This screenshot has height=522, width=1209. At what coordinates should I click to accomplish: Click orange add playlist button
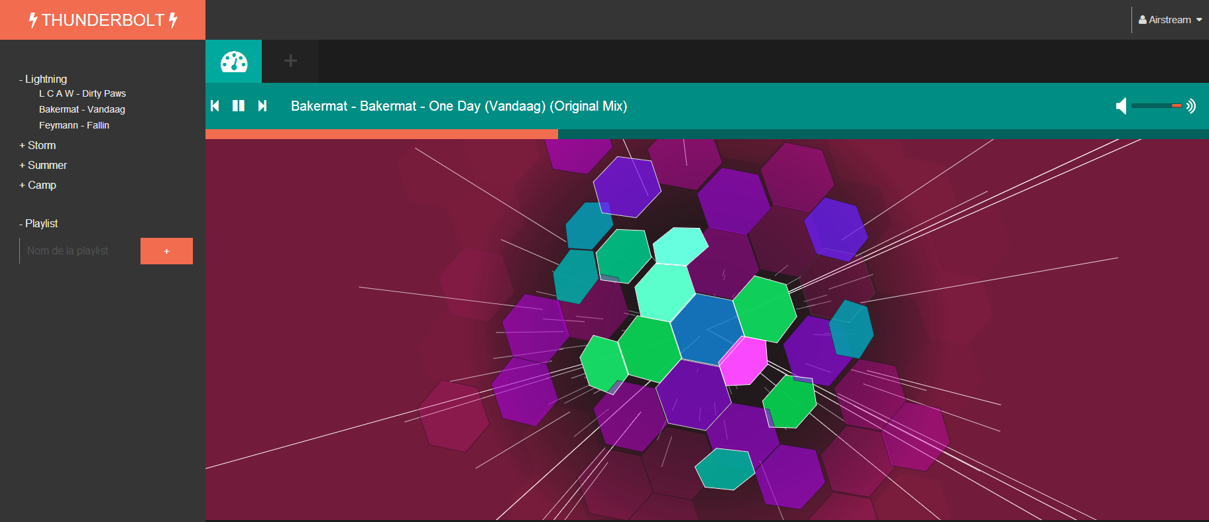(x=166, y=251)
